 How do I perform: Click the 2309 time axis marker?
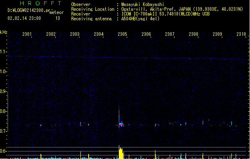217,34
